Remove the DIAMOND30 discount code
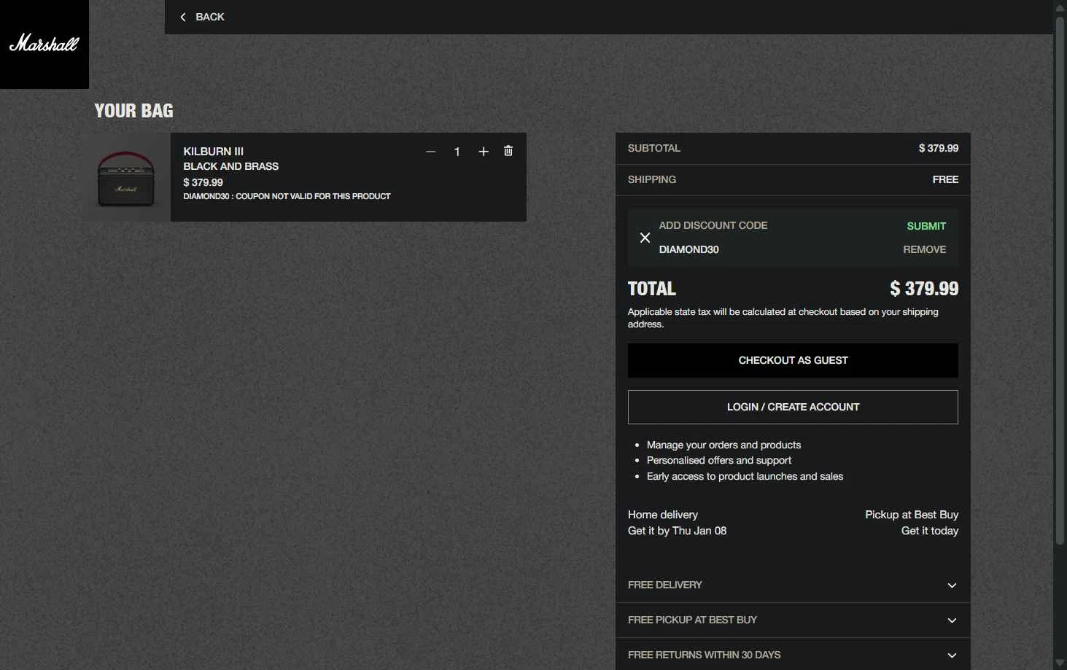 pos(924,249)
